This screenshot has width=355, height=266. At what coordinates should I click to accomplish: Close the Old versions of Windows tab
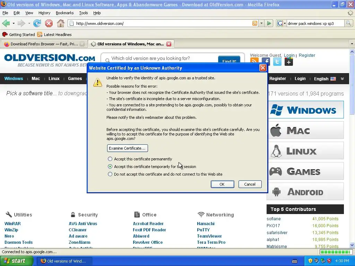pyautogui.click(x=169, y=44)
